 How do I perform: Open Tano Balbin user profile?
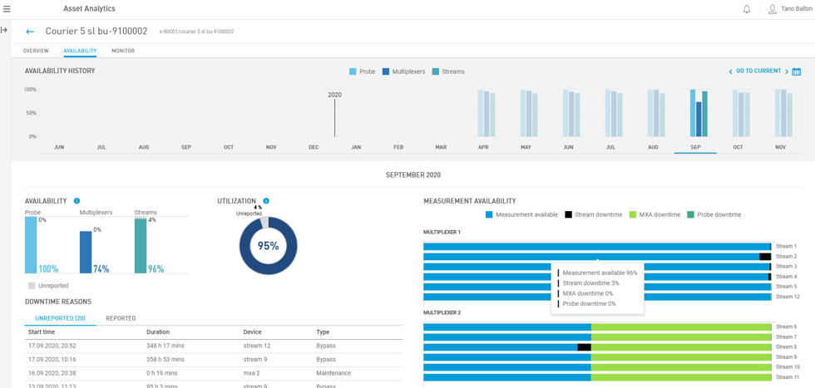click(789, 9)
